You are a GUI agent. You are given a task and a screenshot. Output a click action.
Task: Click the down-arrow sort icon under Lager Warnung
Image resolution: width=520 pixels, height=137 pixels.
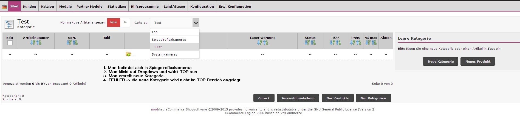pos(259,43)
